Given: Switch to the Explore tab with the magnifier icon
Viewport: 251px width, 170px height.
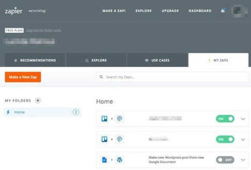Looking at the screenshot, I should point(96,60).
